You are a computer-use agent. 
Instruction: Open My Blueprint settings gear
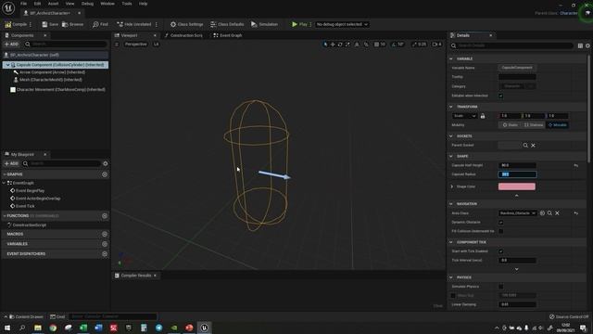(x=106, y=163)
